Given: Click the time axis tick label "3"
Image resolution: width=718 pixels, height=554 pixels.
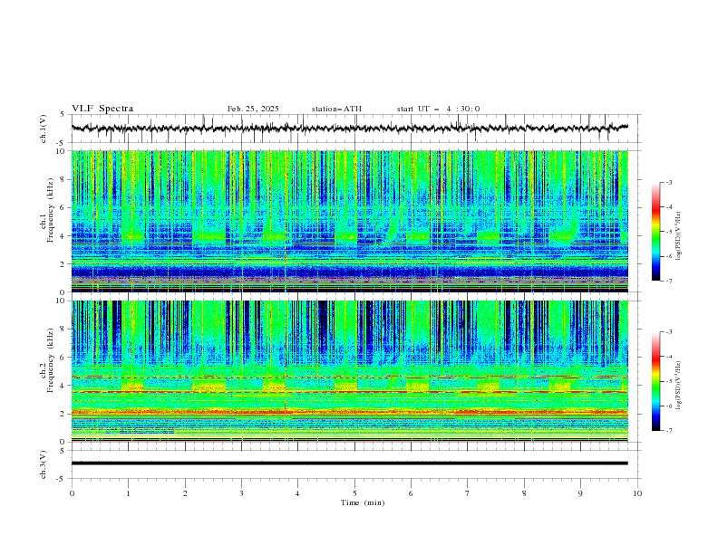Looking at the screenshot, I should pyautogui.click(x=241, y=493).
